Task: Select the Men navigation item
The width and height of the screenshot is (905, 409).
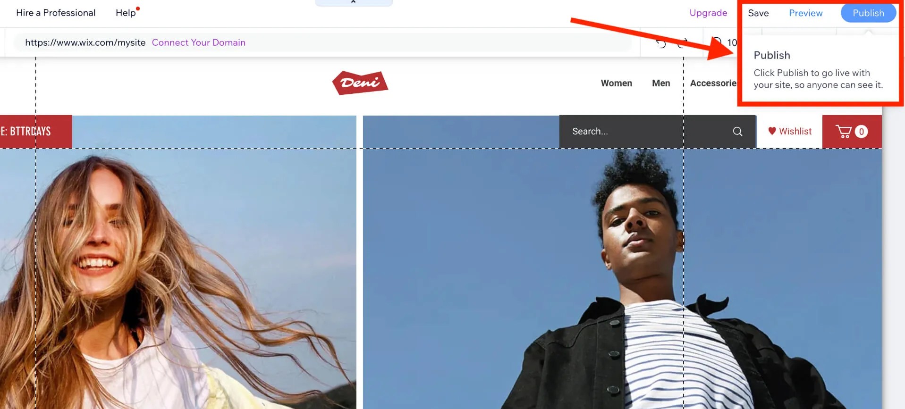Action: (x=661, y=83)
